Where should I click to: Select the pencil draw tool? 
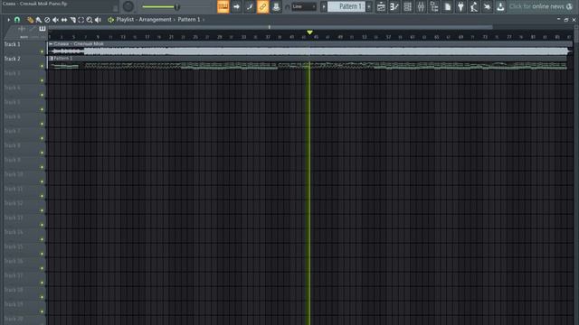click(30, 20)
